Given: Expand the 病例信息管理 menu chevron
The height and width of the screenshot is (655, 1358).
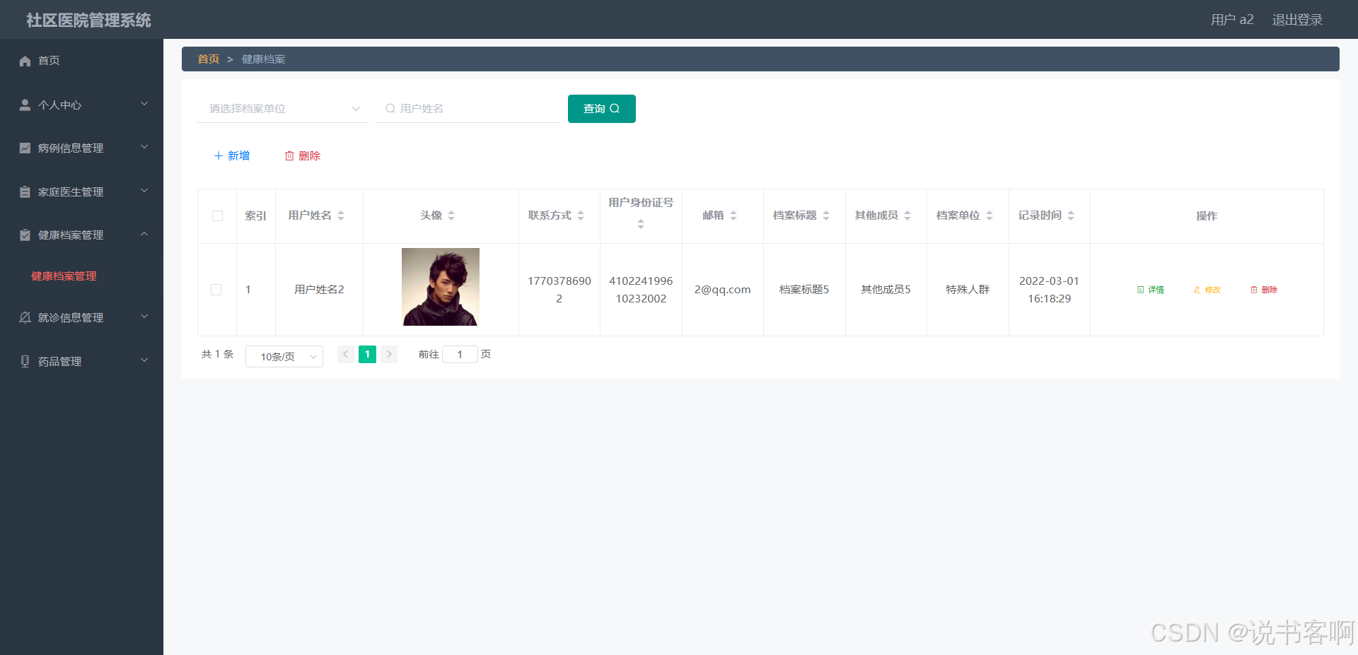Looking at the screenshot, I should [x=144, y=147].
